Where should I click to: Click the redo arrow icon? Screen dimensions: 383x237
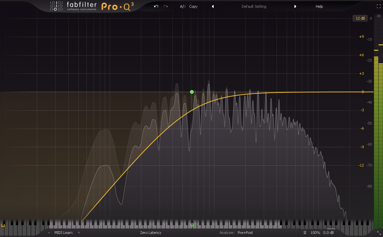[x=166, y=6]
